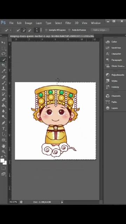The image size is (126, 224).
Task: Click the zoom percentage field 41.52%
Action: point(13,202)
